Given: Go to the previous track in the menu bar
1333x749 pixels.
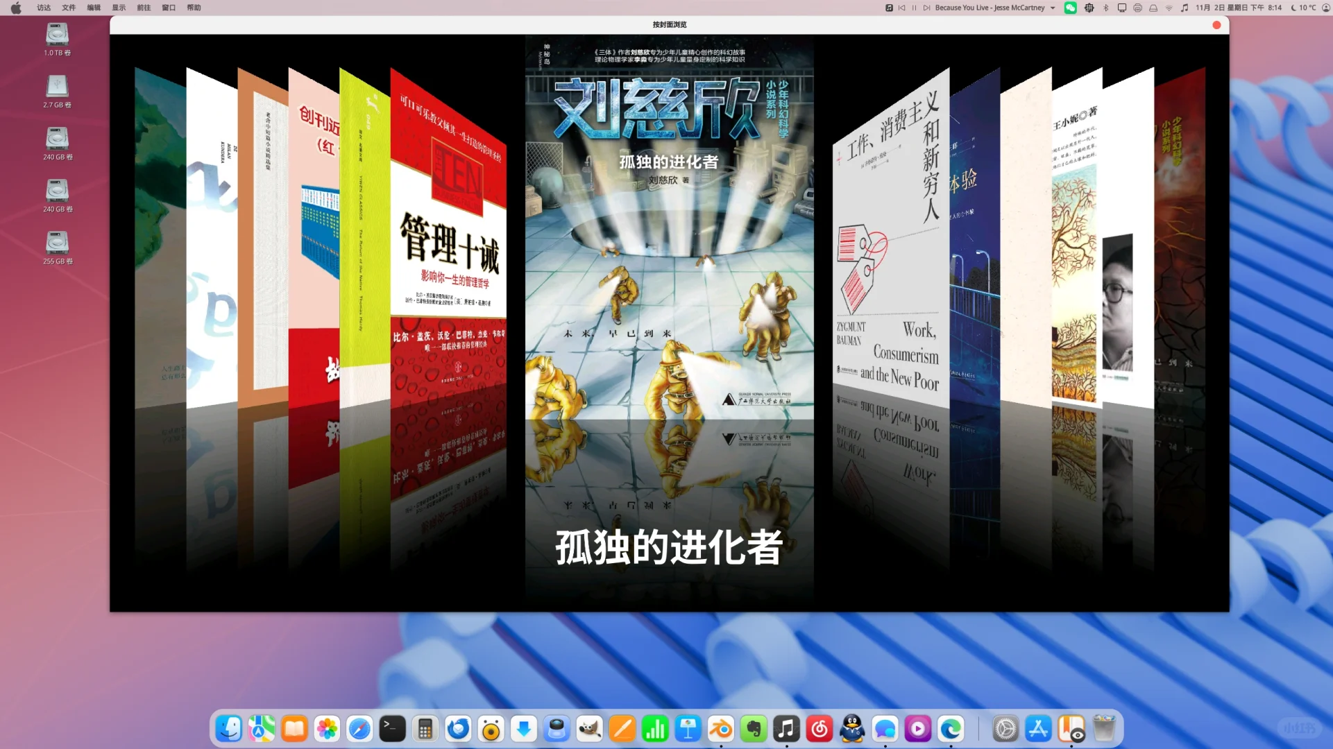Looking at the screenshot, I should [902, 8].
